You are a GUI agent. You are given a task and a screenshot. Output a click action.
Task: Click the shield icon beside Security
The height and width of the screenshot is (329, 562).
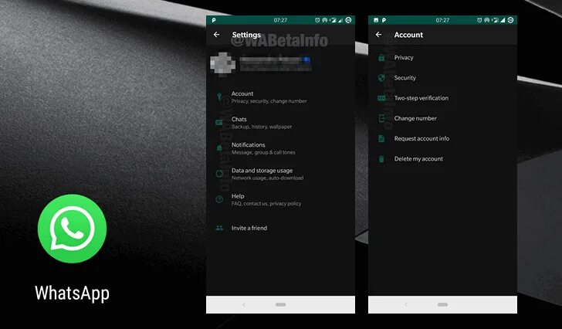coord(381,78)
